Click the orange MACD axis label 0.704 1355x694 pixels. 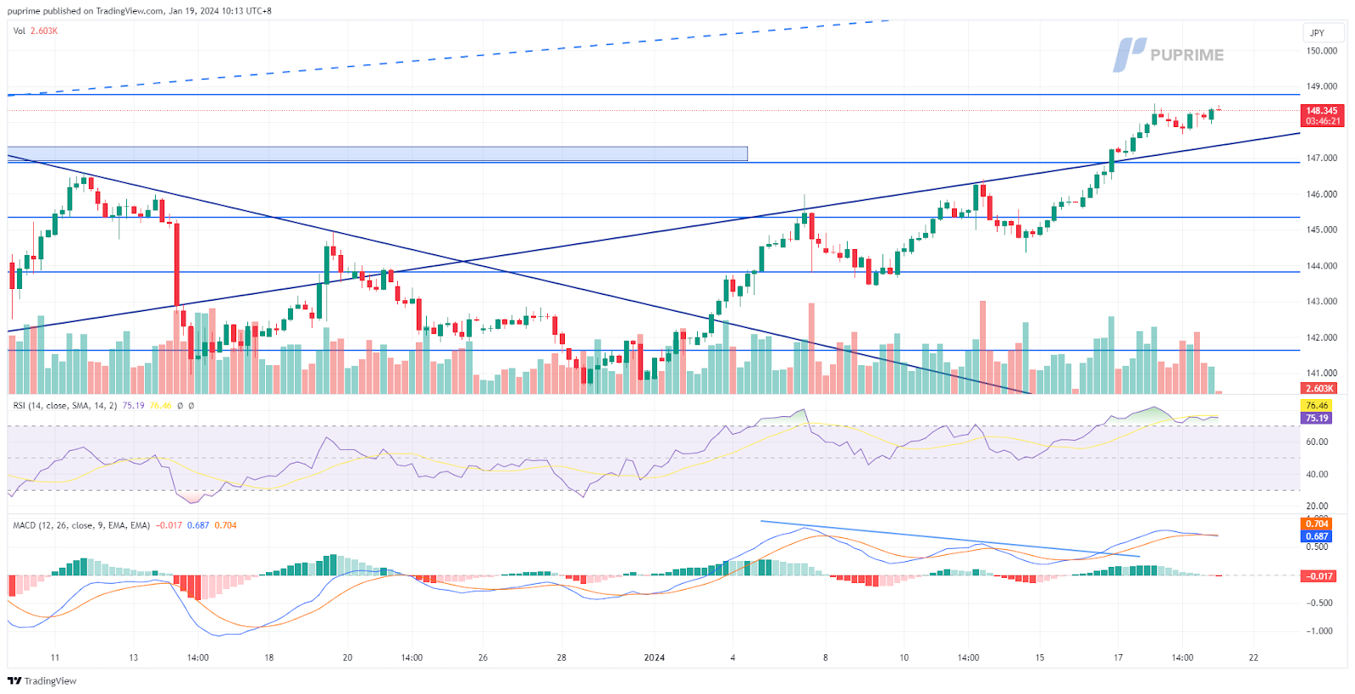1316,524
